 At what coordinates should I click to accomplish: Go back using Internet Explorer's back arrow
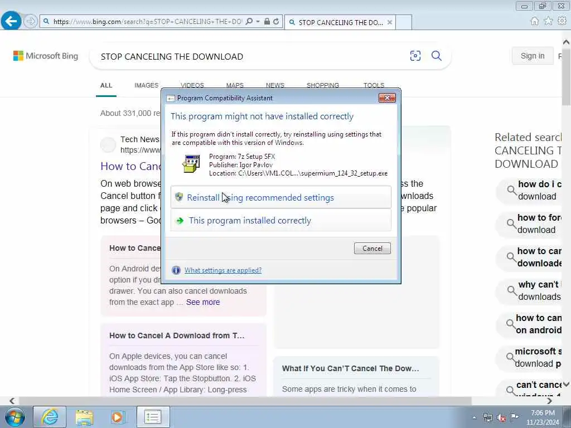(x=11, y=21)
